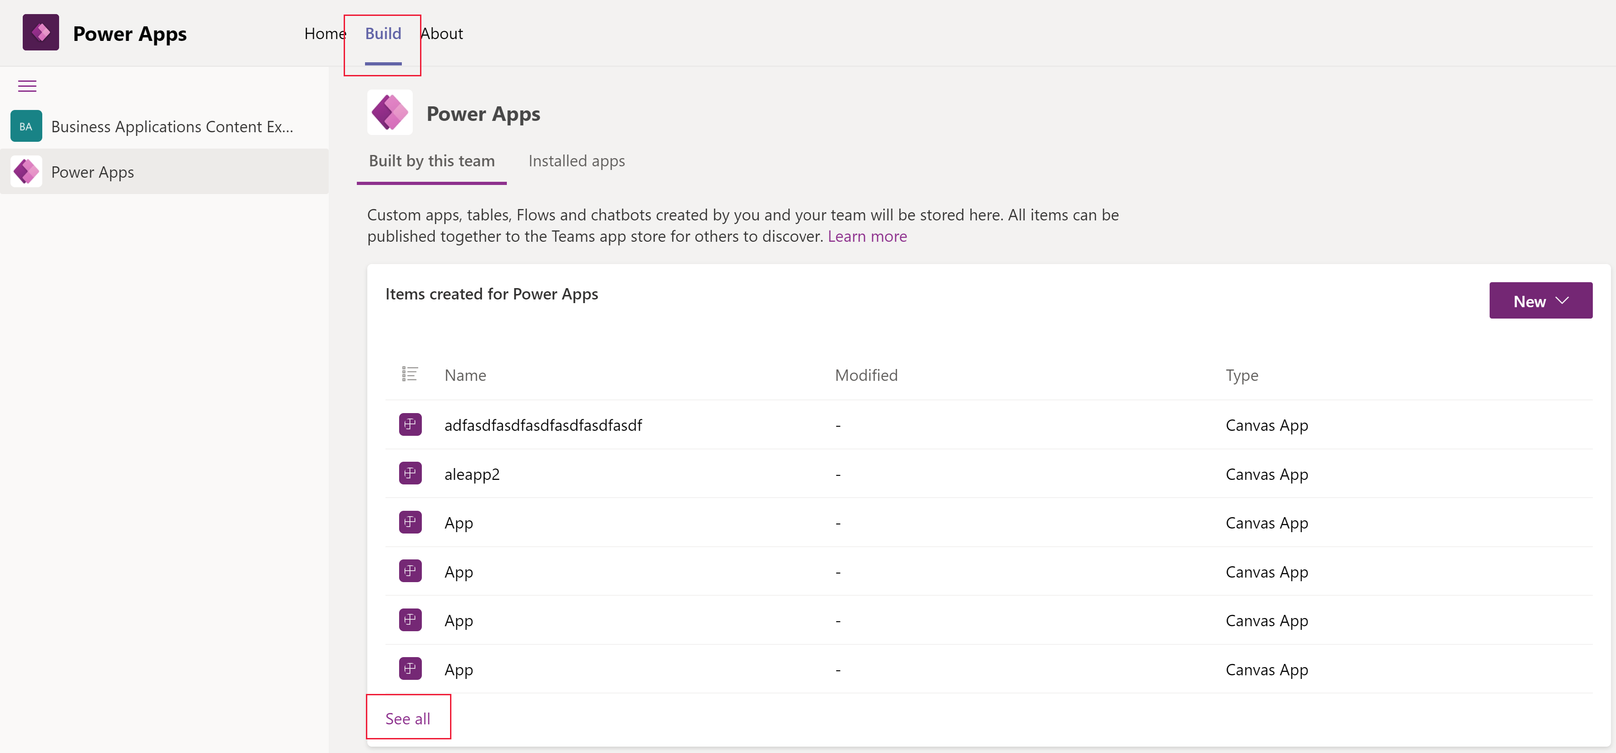Click the fourth App canvas app icon
The height and width of the screenshot is (753, 1616).
point(409,668)
